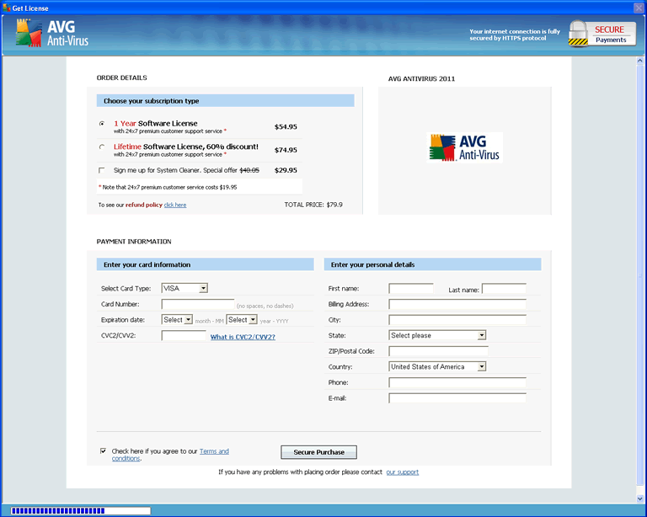The height and width of the screenshot is (517, 647).
Task: Select the 1 Year Software License option
Action: [102, 124]
